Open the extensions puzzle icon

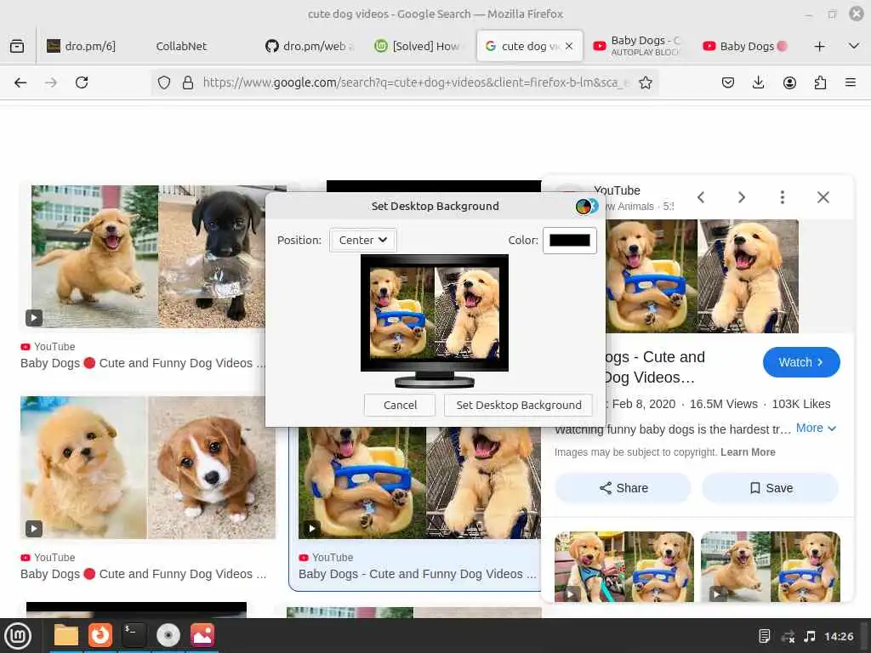820,82
